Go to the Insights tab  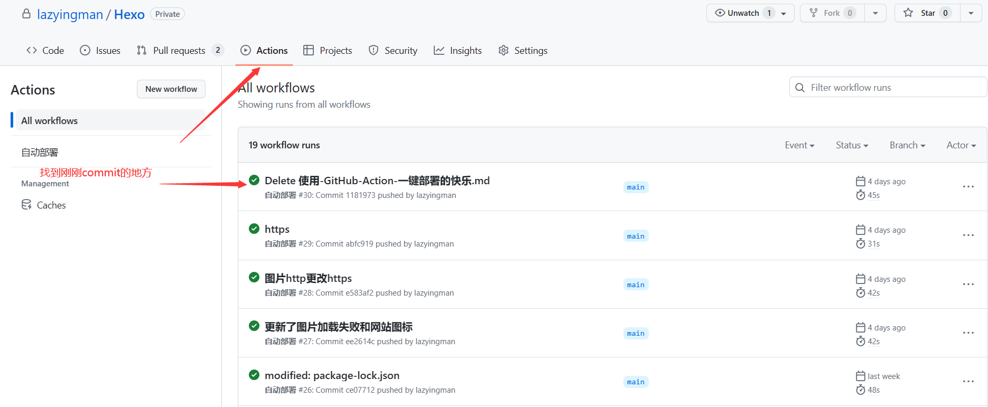pyautogui.click(x=458, y=50)
